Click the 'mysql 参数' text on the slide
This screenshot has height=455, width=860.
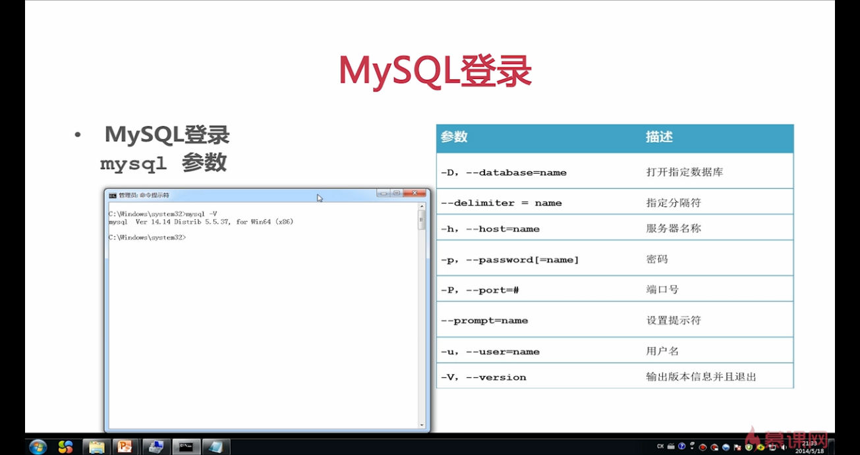pos(163,163)
